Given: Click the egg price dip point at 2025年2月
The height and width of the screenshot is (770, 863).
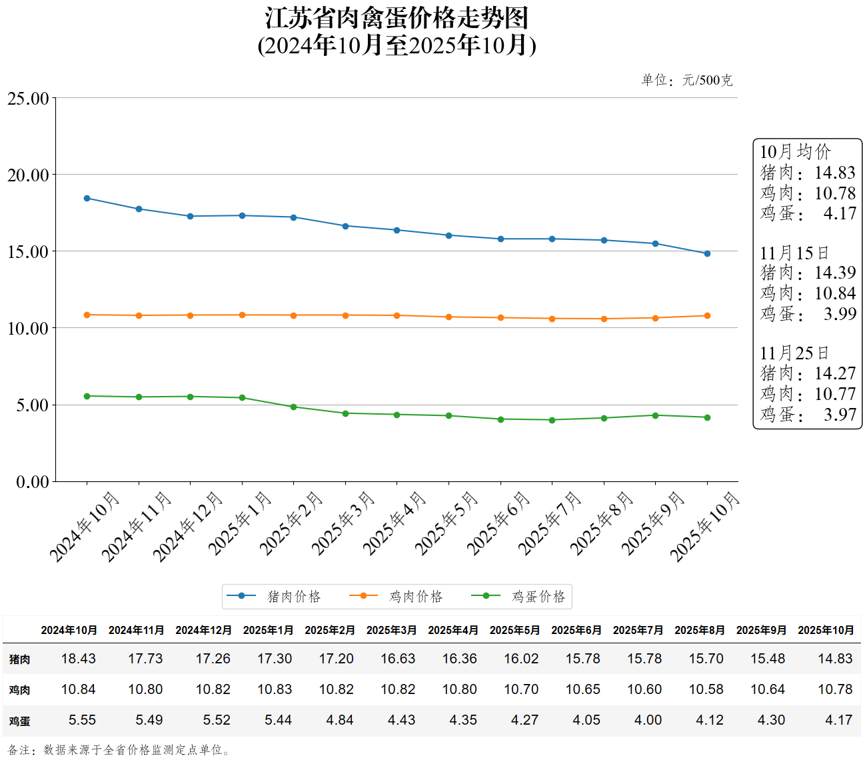Looking at the screenshot, I should pos(293,406).
